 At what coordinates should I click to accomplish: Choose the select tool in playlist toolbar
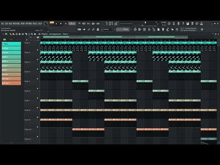pos(29,34)
